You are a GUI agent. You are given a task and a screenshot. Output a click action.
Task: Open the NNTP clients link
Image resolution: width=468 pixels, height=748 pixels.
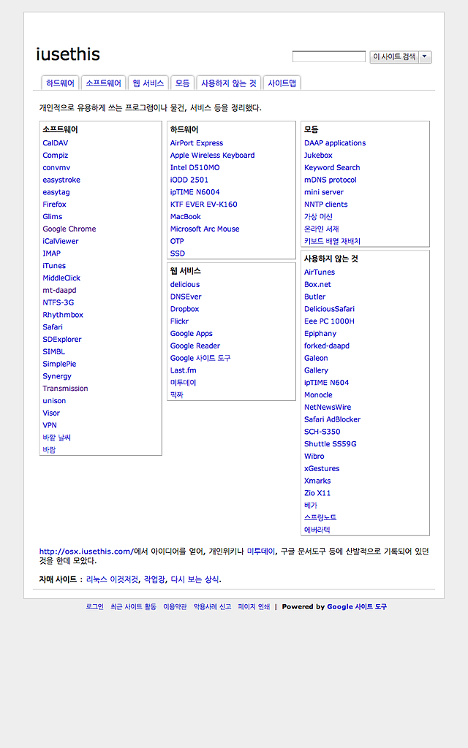325,205
